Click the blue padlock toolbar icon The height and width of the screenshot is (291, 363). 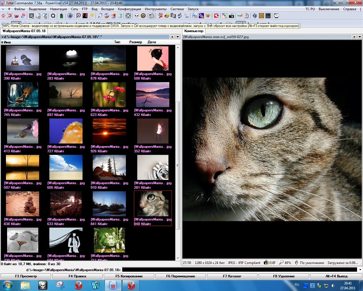point(70,16)
